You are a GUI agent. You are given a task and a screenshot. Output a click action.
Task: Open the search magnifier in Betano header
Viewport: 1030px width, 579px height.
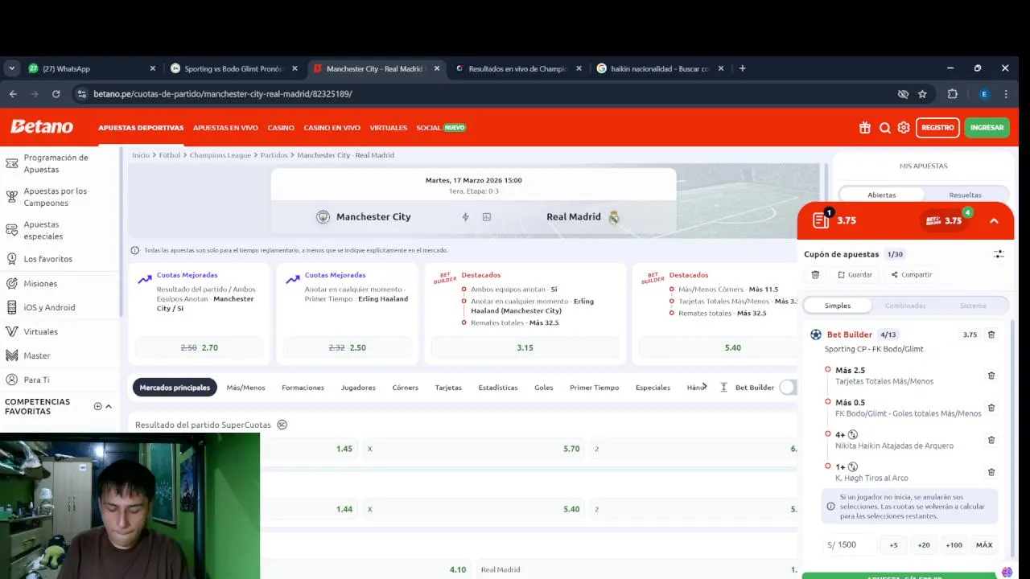pyautogui.click(x=884, y=128)
